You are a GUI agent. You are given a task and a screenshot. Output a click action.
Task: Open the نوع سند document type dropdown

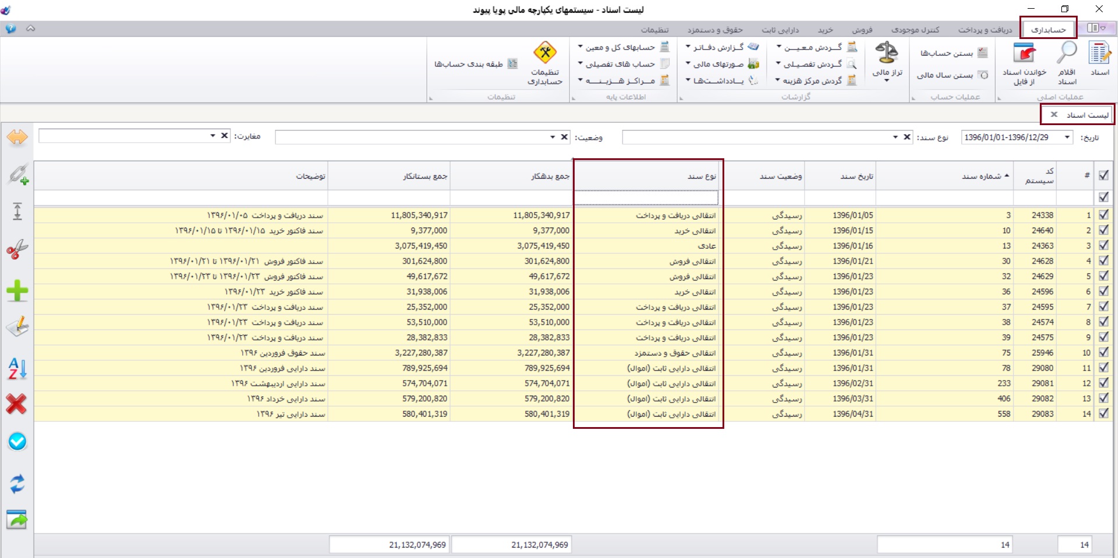pos(895,137)
